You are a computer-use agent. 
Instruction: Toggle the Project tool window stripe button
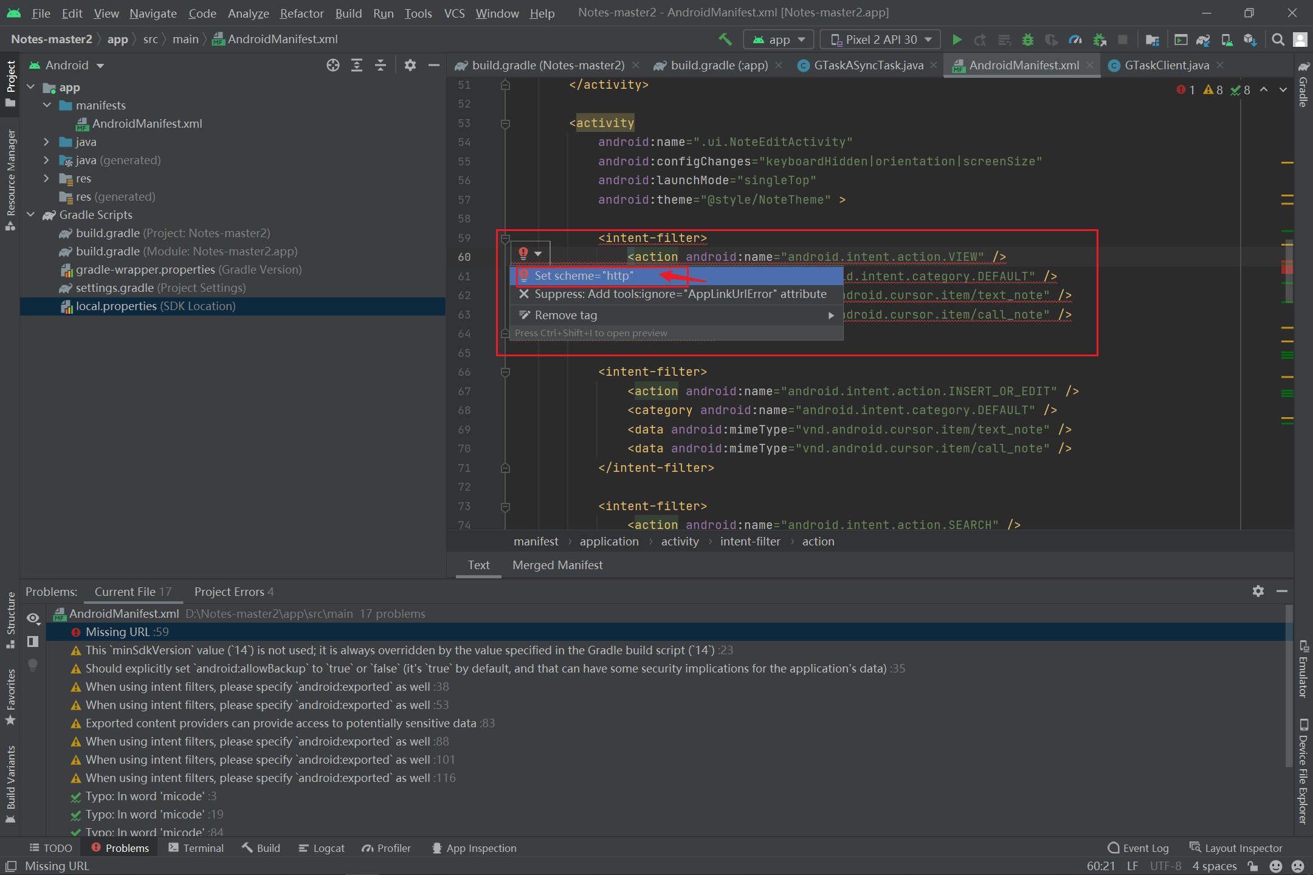(10, 84)
